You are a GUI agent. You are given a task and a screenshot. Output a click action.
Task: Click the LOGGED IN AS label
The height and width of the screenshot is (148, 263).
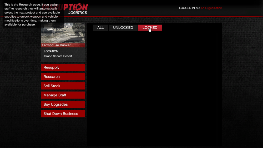click(x=189, y=8)
